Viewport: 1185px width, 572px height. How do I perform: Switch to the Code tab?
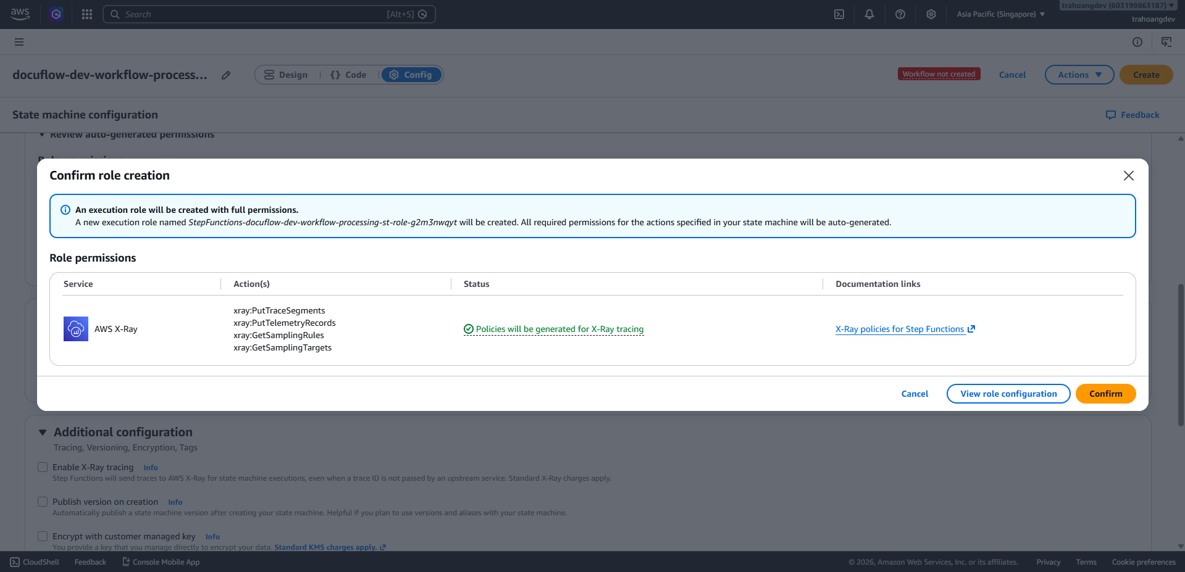(348, 75)
